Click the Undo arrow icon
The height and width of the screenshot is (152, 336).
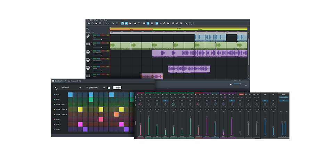(x=105, y=23)
